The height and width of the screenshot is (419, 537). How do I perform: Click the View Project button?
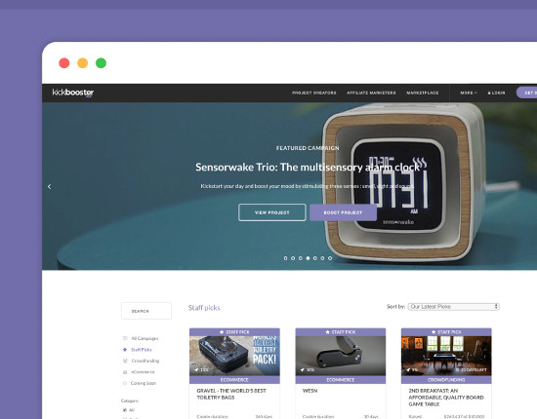(x=272, y=212)
